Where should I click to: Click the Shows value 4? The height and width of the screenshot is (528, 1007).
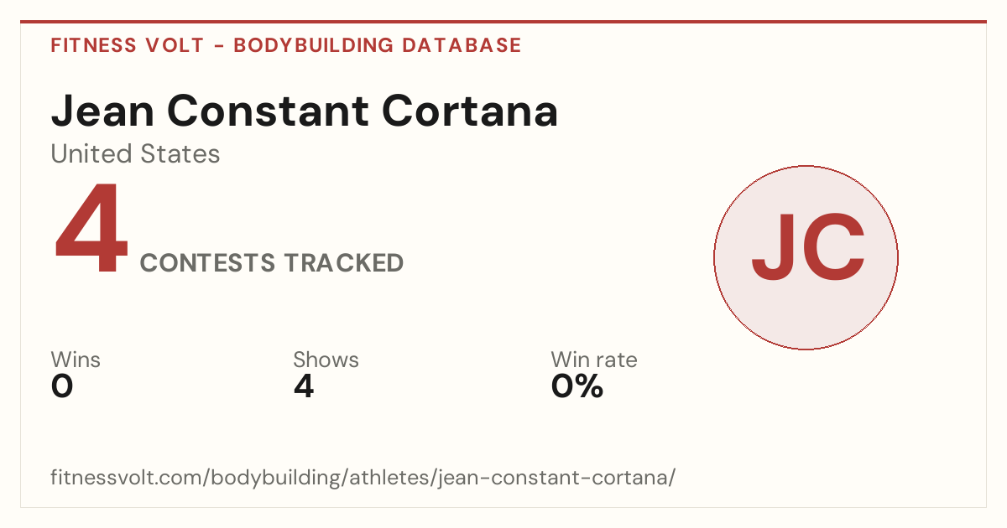point(304,387)
